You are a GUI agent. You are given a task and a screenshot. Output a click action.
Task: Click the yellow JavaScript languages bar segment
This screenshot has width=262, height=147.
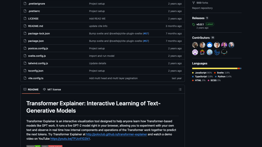click(x=215, y=68)
